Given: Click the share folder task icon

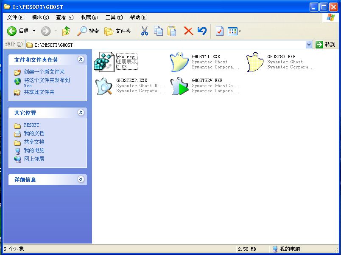Looking at the screenshot, I should pos(17,93).
